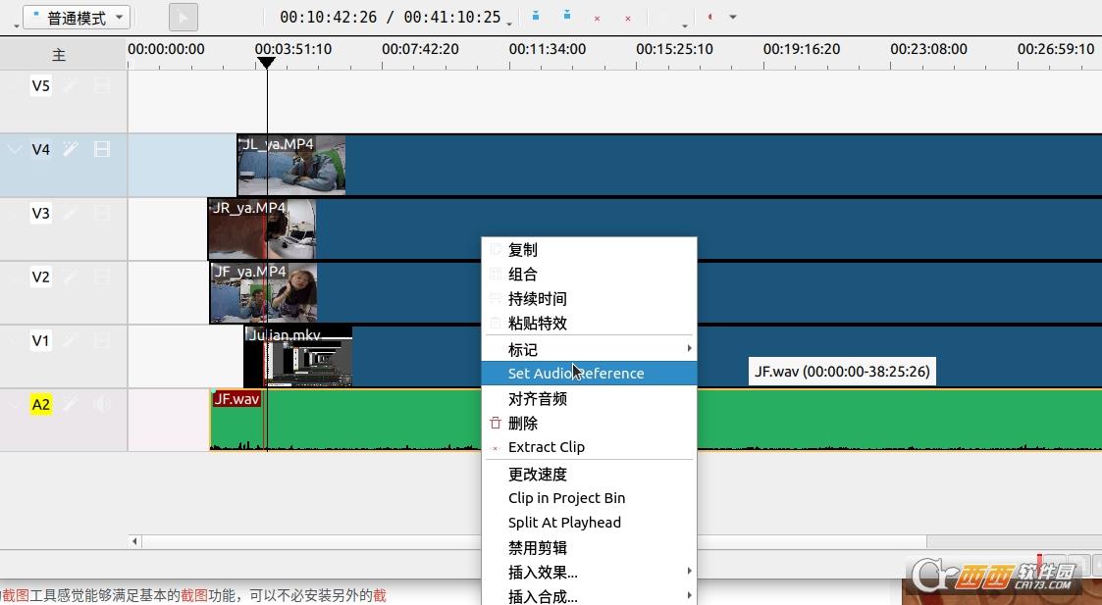Open small dropdown arrow after lift zone icon

tap(685, 25)
